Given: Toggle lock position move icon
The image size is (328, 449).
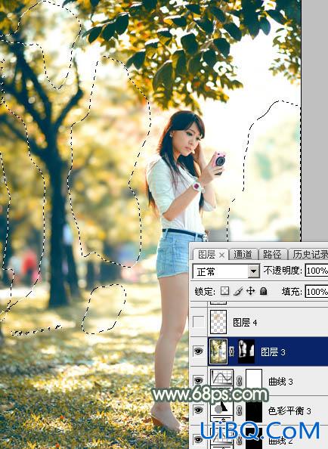Looking at the screenshot, I should [x=250, y=291].
